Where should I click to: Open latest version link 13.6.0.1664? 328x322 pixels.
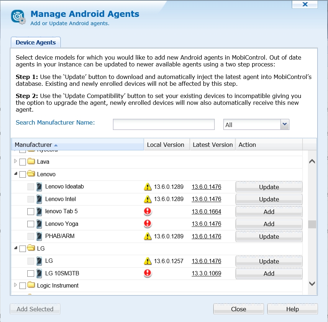coord(206,212)
